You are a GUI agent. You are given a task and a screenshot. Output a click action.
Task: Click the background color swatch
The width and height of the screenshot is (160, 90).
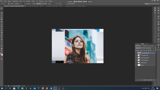2,55
